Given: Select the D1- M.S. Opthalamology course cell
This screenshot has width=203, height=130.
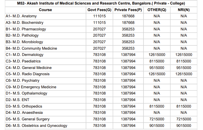Looking at the screenshot, I should point(26,93).
